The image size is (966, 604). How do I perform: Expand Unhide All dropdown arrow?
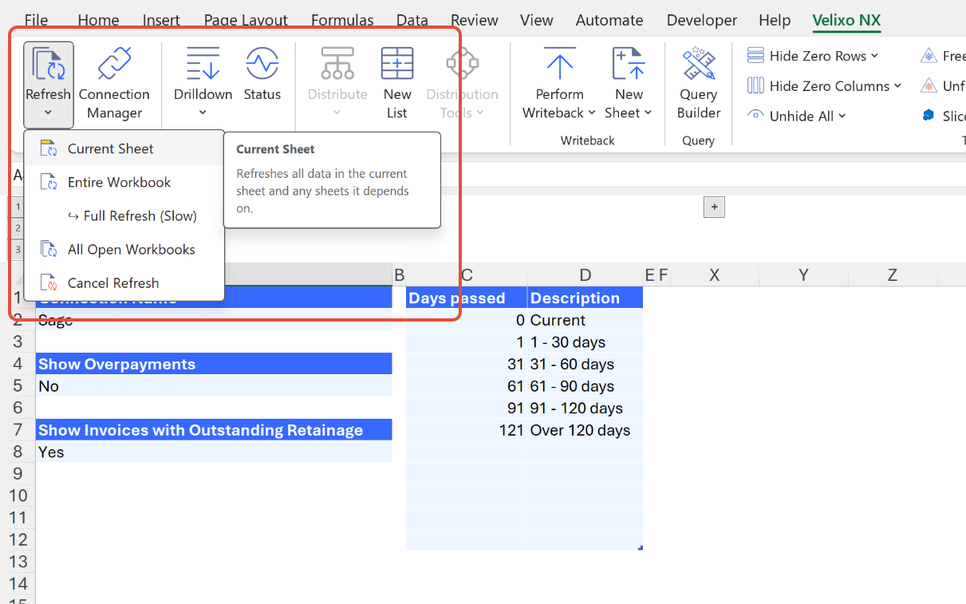[842, 116]
